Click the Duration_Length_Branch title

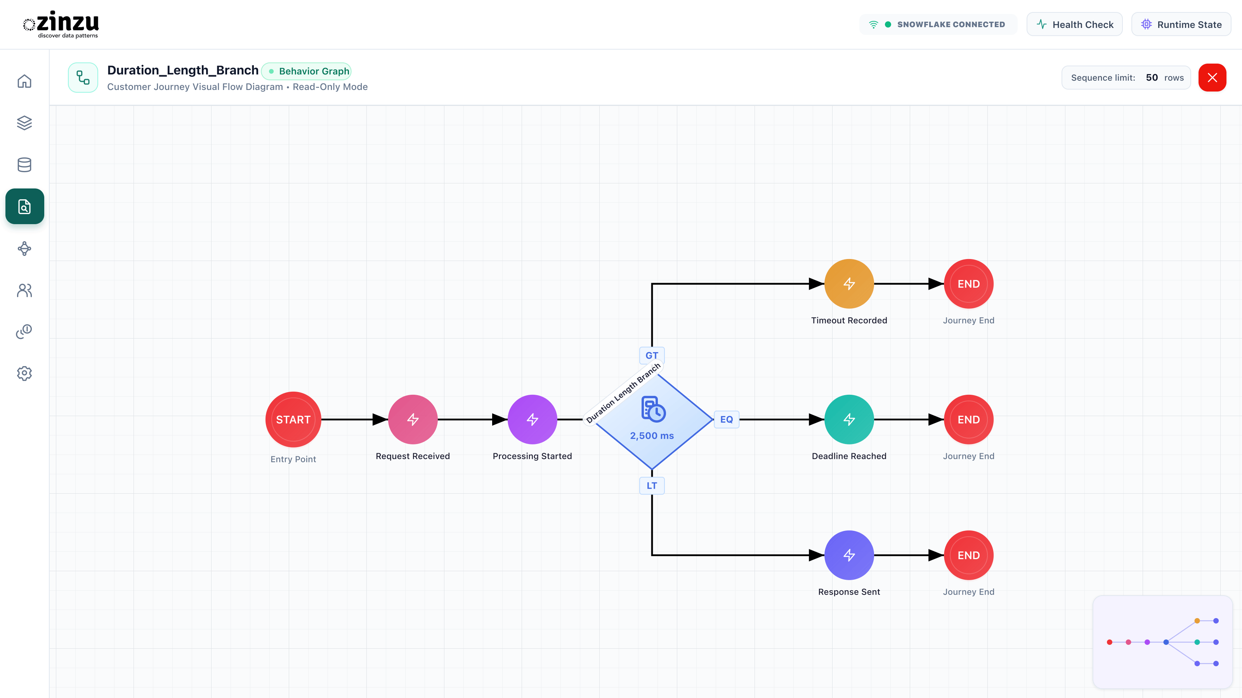pos(183,70)
